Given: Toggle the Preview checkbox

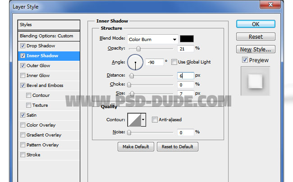Looking at the screenshot, I should (x=245, y=60).
